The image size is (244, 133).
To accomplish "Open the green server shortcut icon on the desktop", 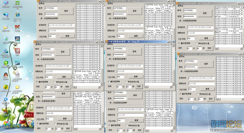I will coord(17,3).
